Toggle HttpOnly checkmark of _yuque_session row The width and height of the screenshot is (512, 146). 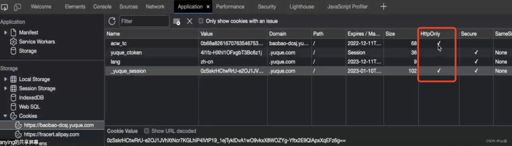click(439, 71)
